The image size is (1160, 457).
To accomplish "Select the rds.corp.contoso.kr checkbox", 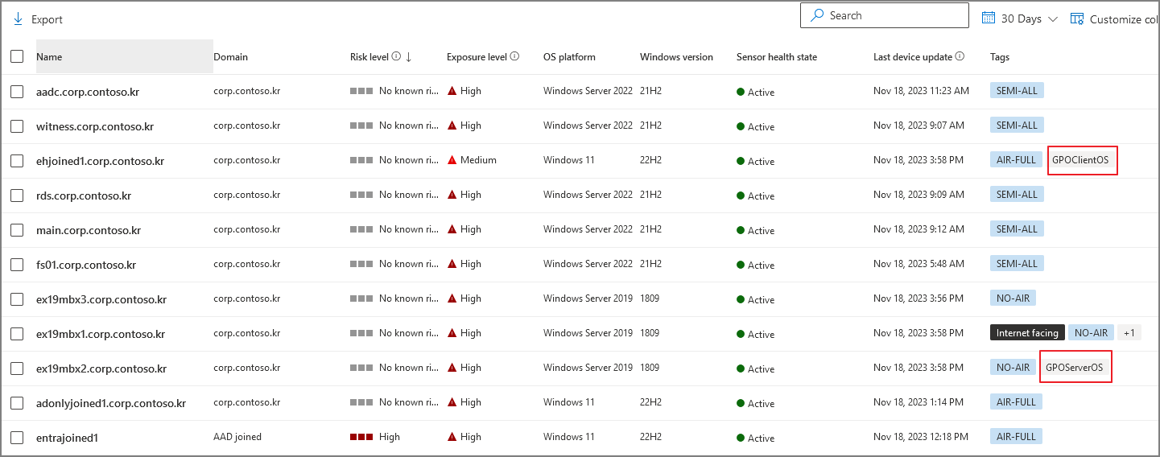I will 17,196.
